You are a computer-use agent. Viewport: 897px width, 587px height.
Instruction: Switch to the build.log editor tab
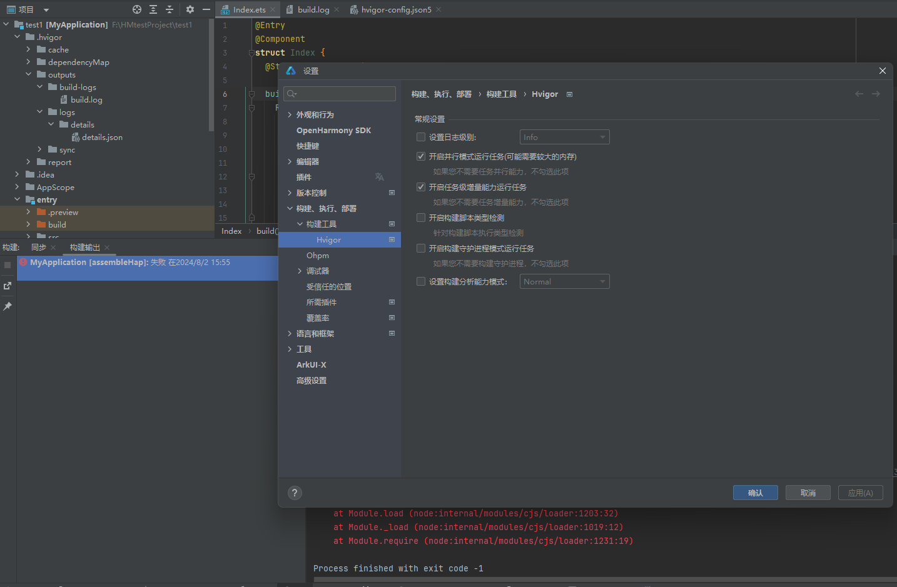coord(313,9)
